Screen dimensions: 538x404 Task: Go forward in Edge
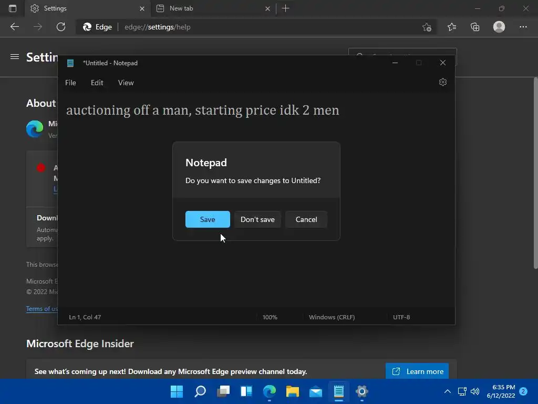38,27
